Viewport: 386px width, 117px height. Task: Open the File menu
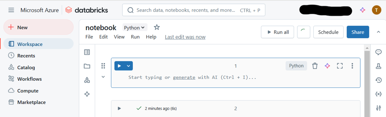pyautogui.click(x=89, y=37)
